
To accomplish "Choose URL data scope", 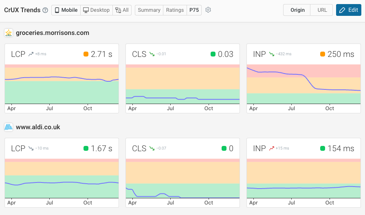I will pyautogui.click(x=322, y=10).
